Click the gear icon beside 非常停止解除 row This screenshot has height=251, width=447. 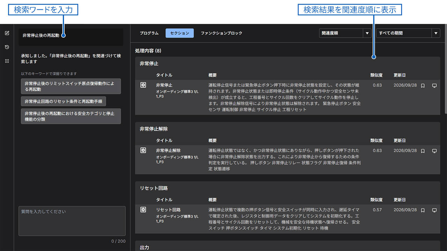143,150
